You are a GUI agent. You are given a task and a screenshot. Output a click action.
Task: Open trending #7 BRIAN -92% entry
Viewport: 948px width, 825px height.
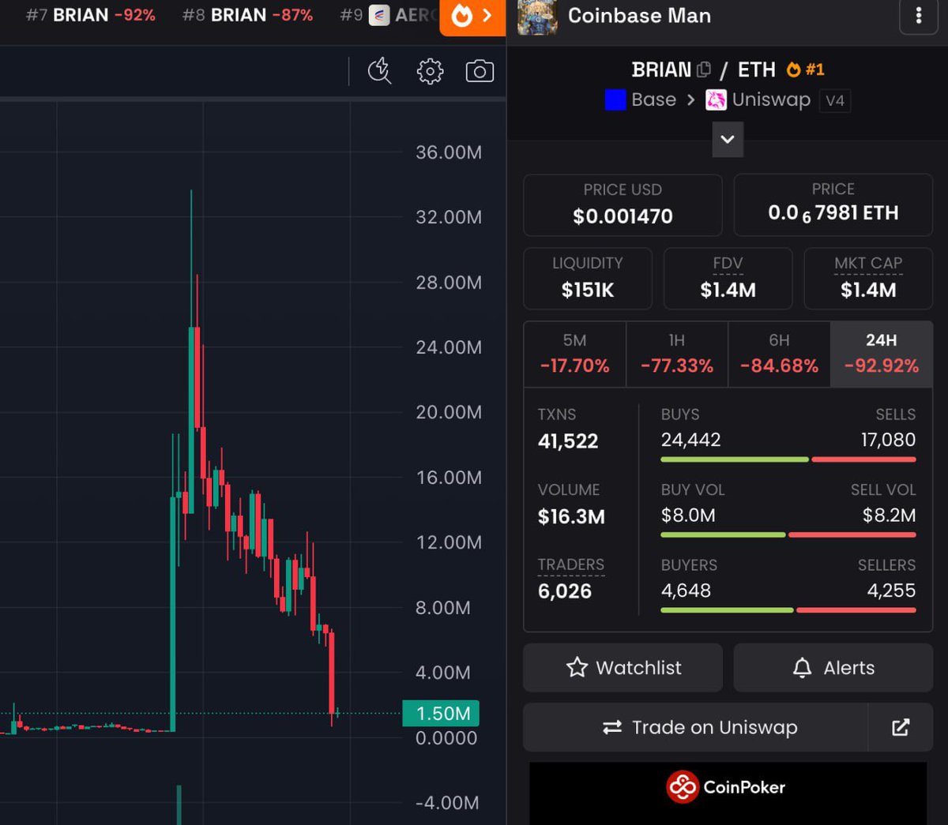[90, 15]
